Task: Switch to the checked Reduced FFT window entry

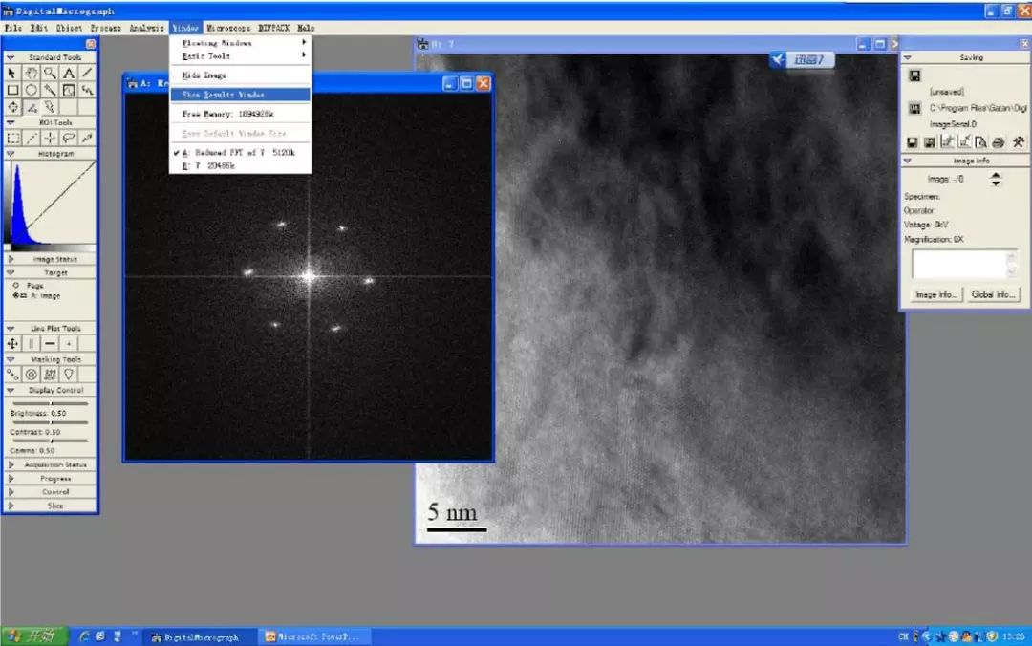Action: coord(240,152)
